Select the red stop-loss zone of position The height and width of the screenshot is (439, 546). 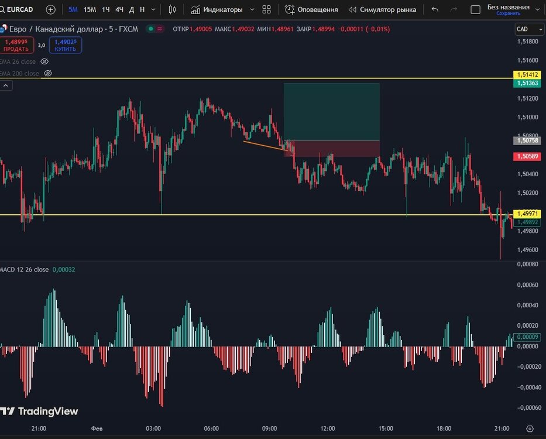332,149
